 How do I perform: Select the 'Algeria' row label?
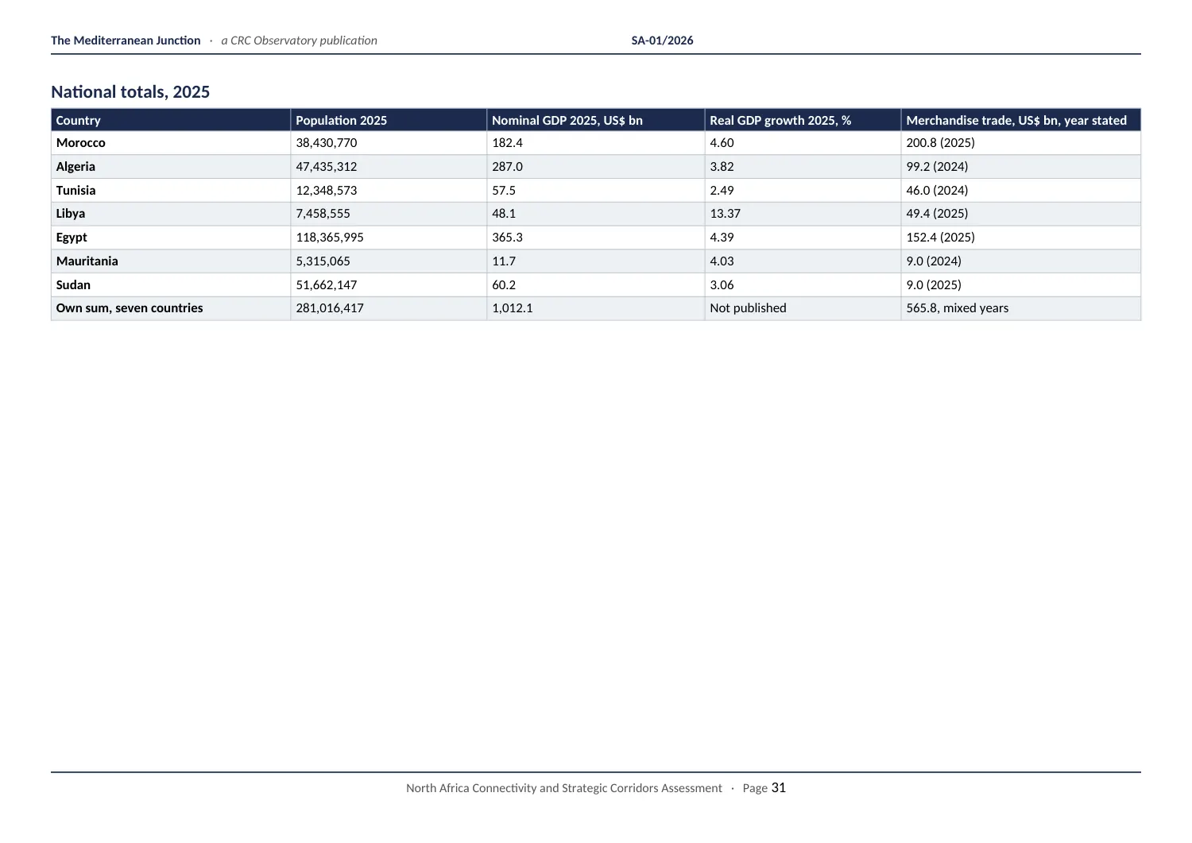click(x=75, y=167)
